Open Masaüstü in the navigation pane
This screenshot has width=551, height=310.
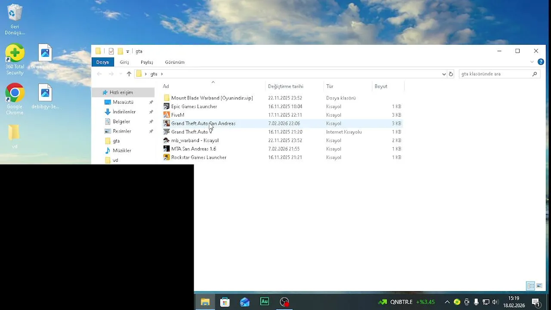point(123,102)
